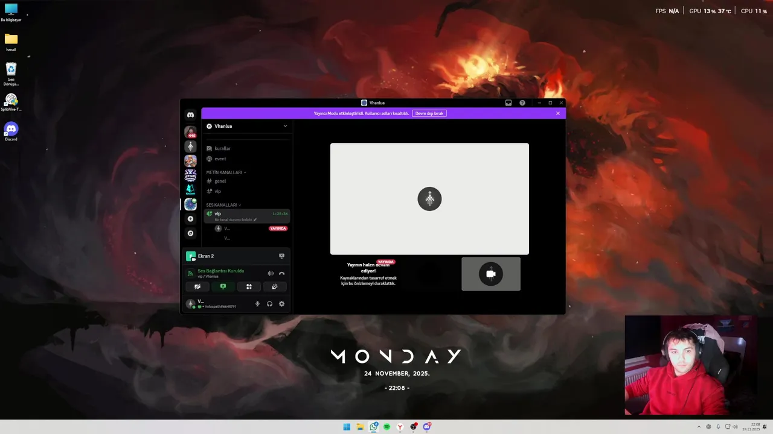Open the server below the 446 avatar
Image resolution: width=773 pixels, height=434 pixels.
coord(190,146)
